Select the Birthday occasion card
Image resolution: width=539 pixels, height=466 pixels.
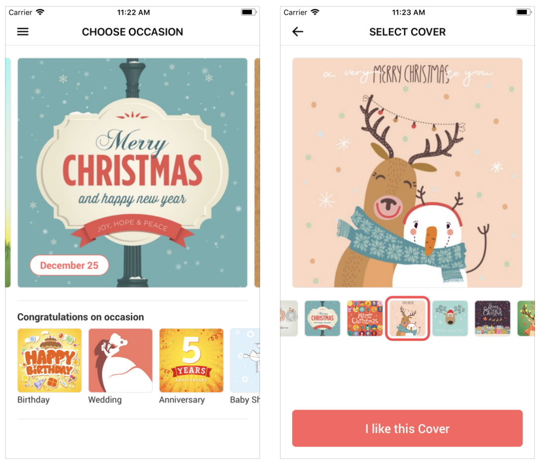49,361
